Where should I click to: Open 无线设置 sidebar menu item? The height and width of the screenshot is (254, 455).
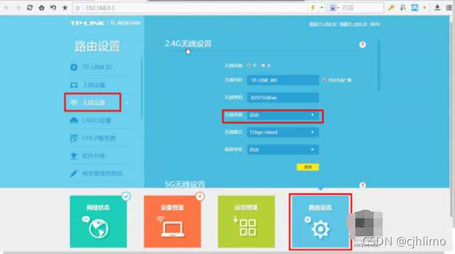[x=92, y=102]
